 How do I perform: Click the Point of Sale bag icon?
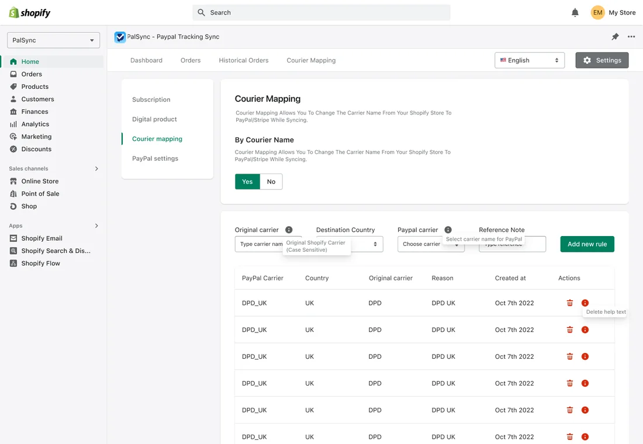(x=13, y=193)
